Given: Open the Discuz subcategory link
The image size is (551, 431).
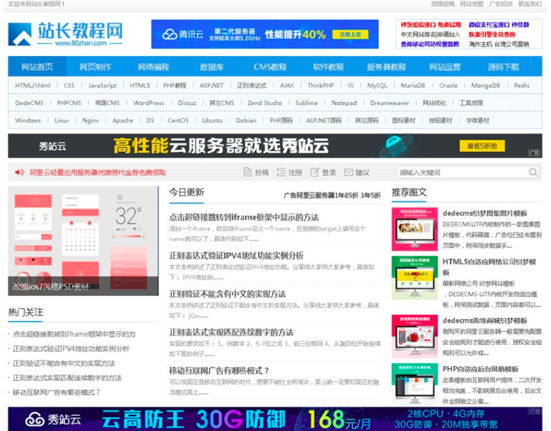Looking at the screenshot, I should 187,103.
